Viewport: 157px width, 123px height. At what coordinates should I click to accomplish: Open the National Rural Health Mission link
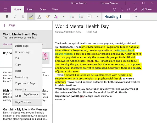[x=125, y=51]
